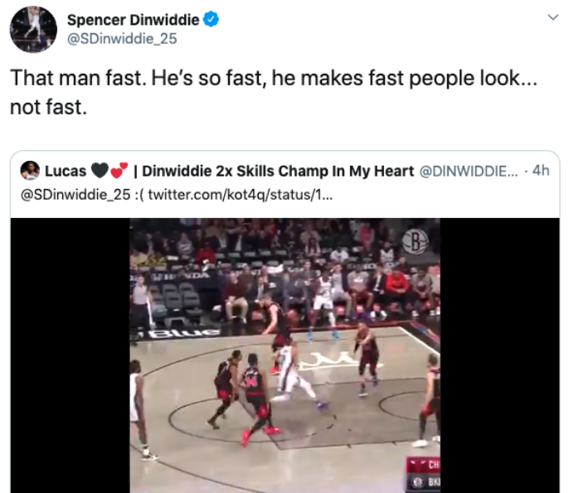Click "Dinwiddie 2x Skills Champ In My Heart"

pyautogui.click(x=278, y=171)
